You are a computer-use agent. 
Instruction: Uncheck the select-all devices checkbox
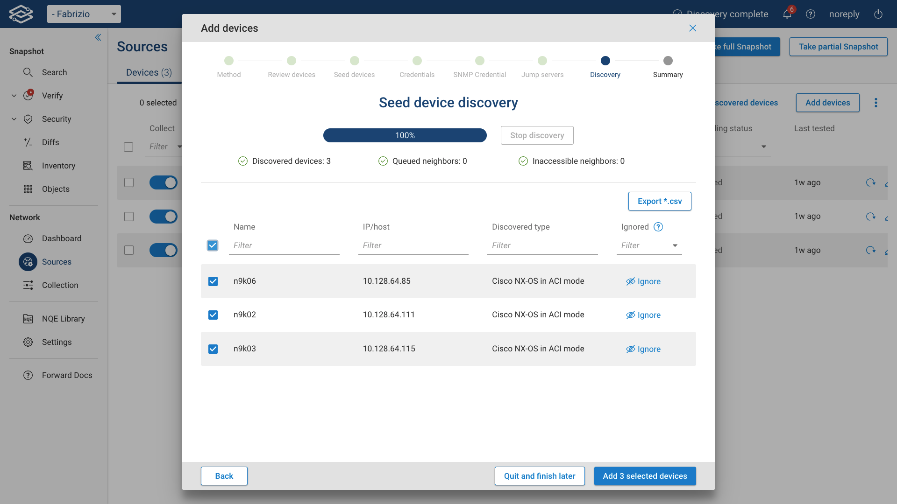coord(213,245)
